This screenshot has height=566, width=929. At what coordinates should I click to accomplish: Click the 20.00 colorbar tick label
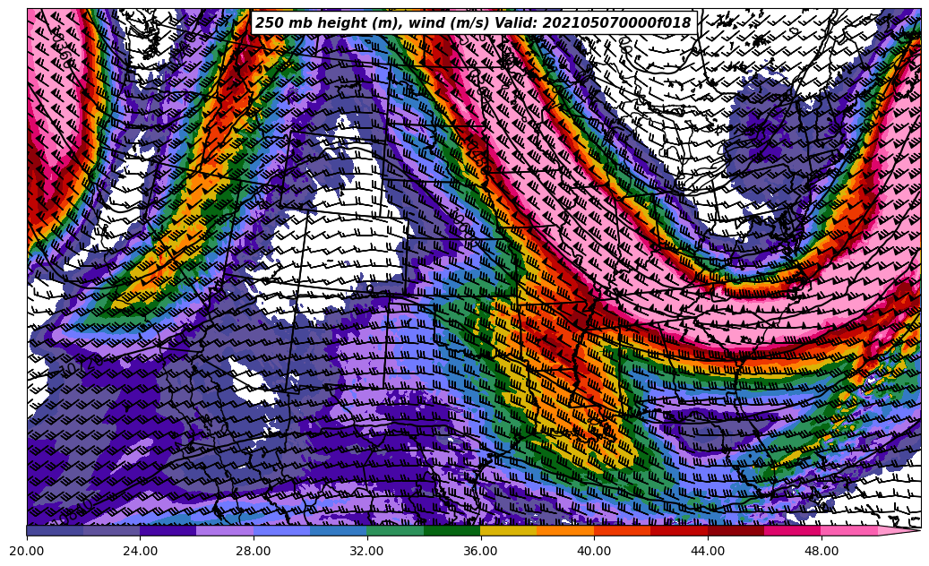pyautogui.click(x=27, y=551)
